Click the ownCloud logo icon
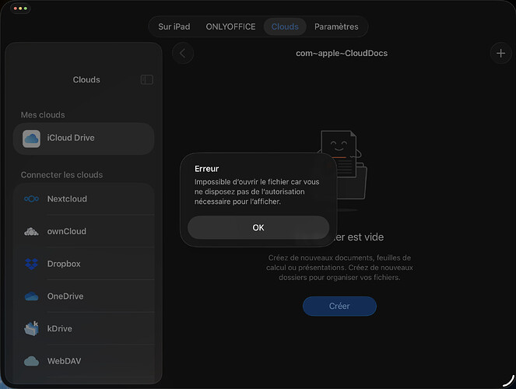 click(31, 232)
